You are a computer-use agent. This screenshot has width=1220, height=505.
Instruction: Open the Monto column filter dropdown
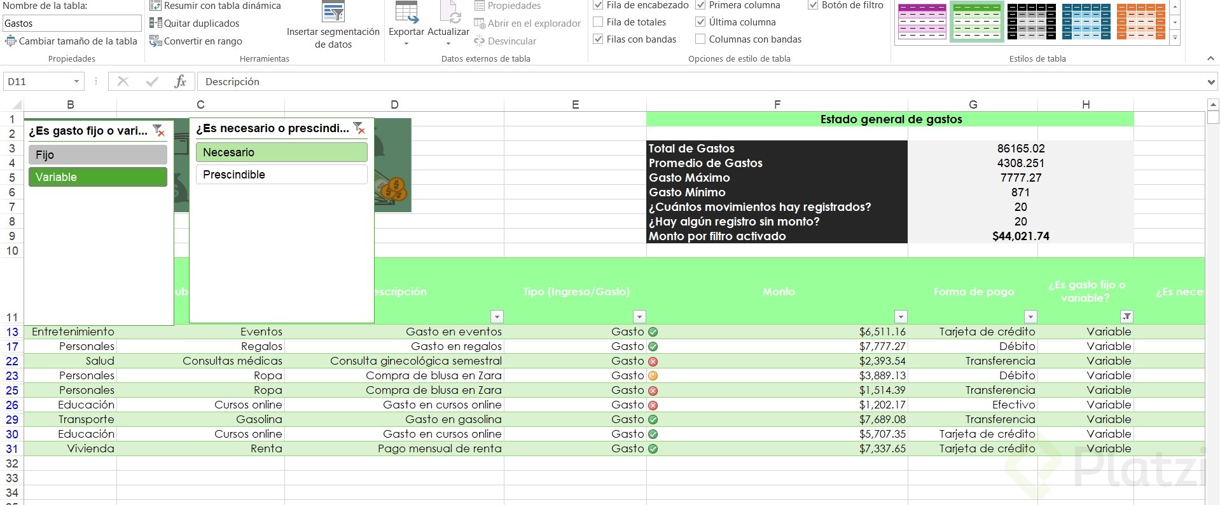point(901,316)
